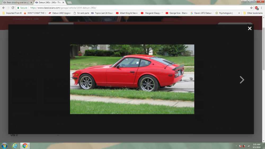Screen dimensions: 265x149
Task: Click scrollbar up arrow
Action: [263, 17]
